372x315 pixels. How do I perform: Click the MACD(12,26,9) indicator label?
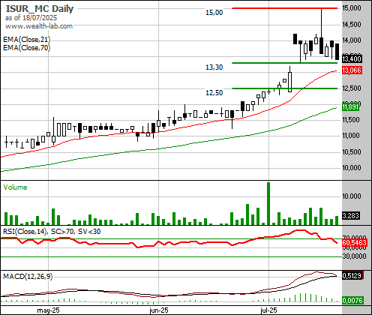(28, 277)
